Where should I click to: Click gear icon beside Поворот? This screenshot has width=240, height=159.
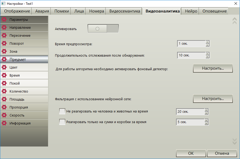pyautogui.click(x=4, y=43)
